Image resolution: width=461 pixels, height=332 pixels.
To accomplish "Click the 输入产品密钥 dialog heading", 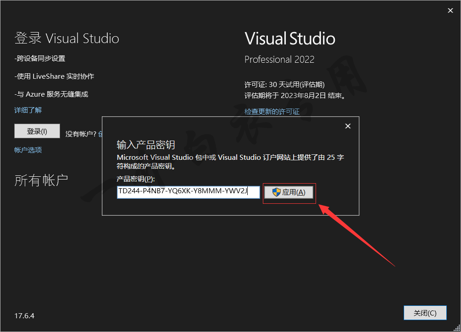I will tap(146, 145).
